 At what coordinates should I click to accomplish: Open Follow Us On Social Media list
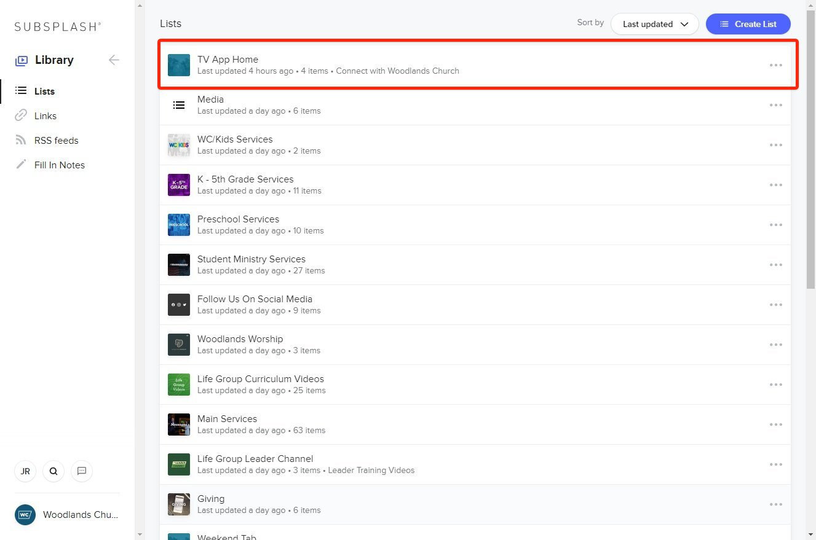click(475, 305)
